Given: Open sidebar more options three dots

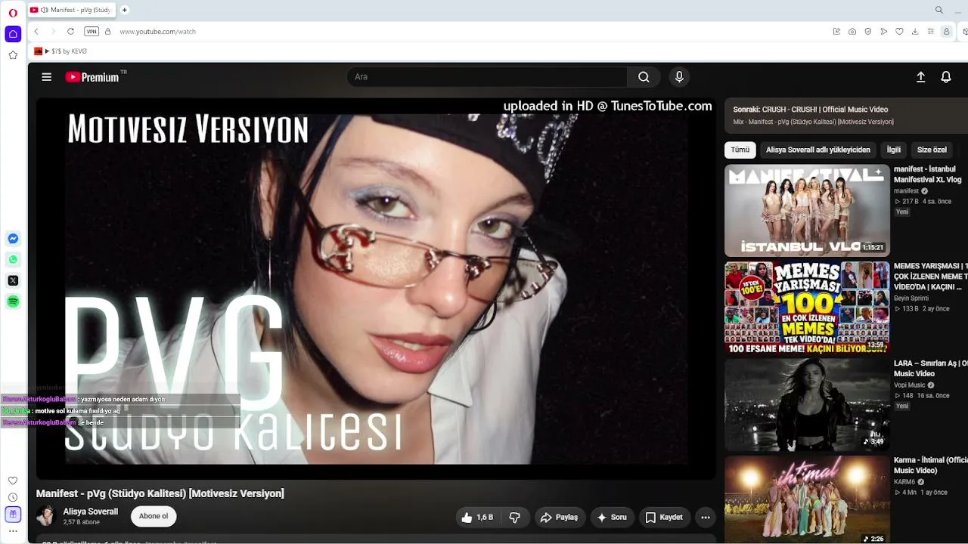Looking at the screenshot, I should (13, 531).
